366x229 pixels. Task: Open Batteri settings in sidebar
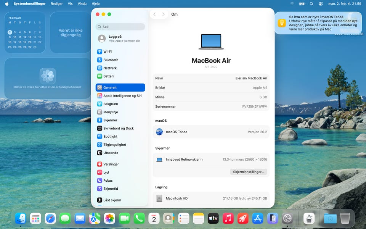(x=108, y=76)
